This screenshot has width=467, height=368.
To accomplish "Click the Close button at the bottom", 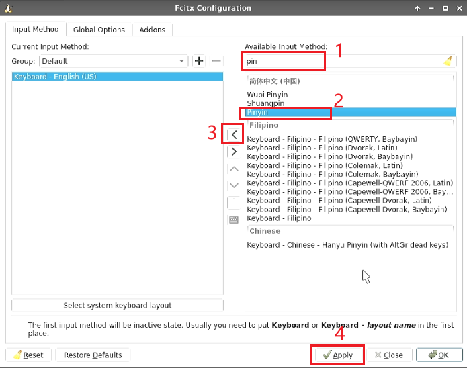I will (x=389, y=355).
